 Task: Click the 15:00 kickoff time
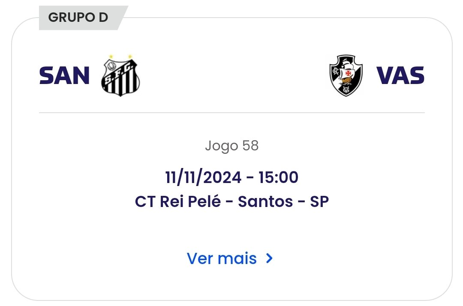[278, 177]
